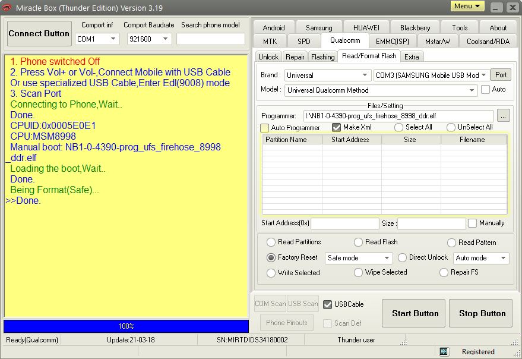Uncheck the Make Xml checkbox

tap(337, 128)
